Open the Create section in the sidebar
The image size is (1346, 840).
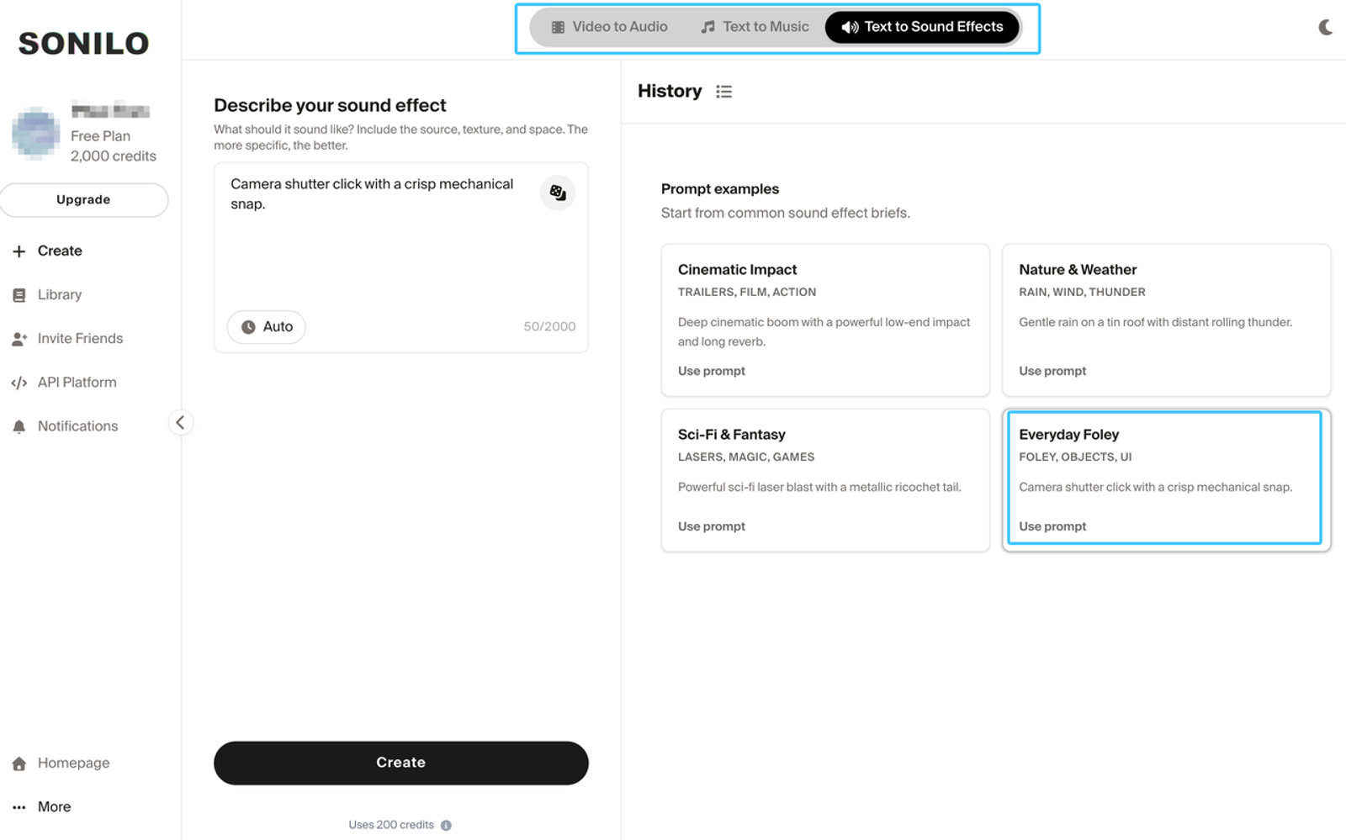click(x=60, y=251)
